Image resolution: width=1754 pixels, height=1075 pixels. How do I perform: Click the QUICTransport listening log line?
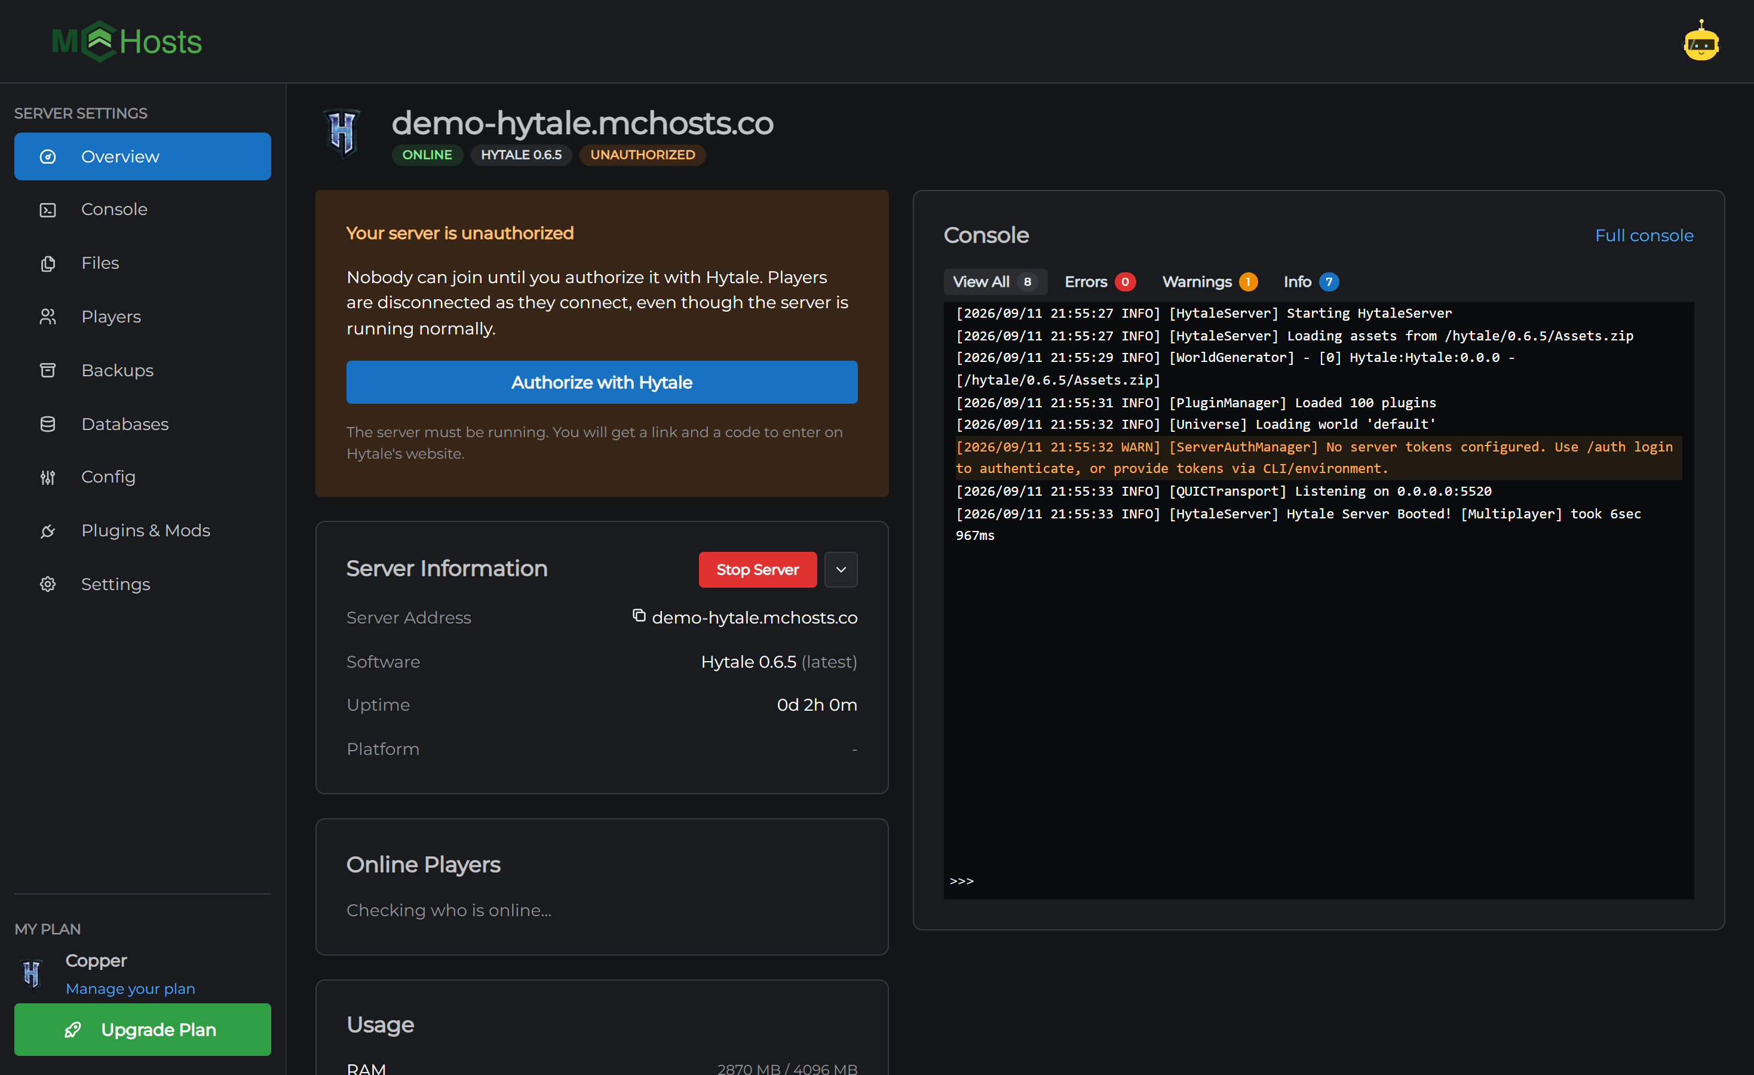(1223, 491)
